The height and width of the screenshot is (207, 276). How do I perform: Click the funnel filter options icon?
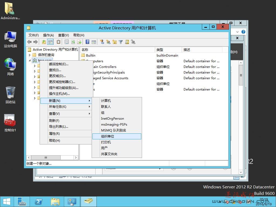click(x=120, y=42)
